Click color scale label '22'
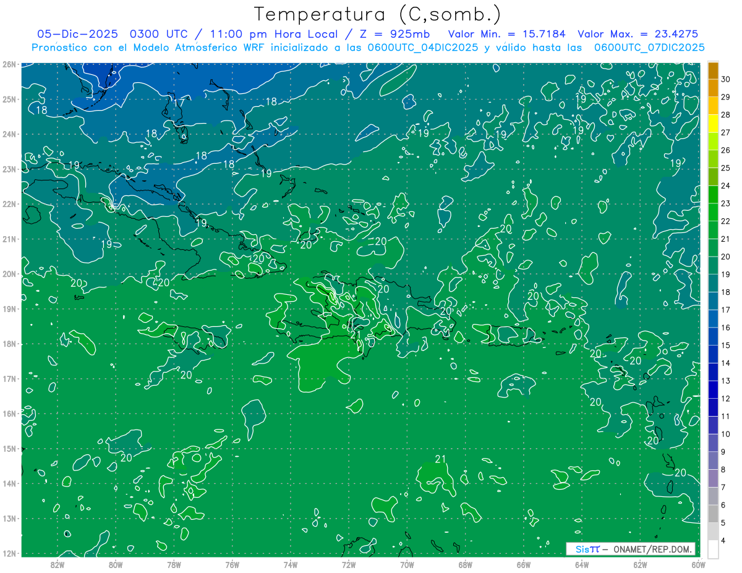Screen dimensions: 742x573 (725, 221)
